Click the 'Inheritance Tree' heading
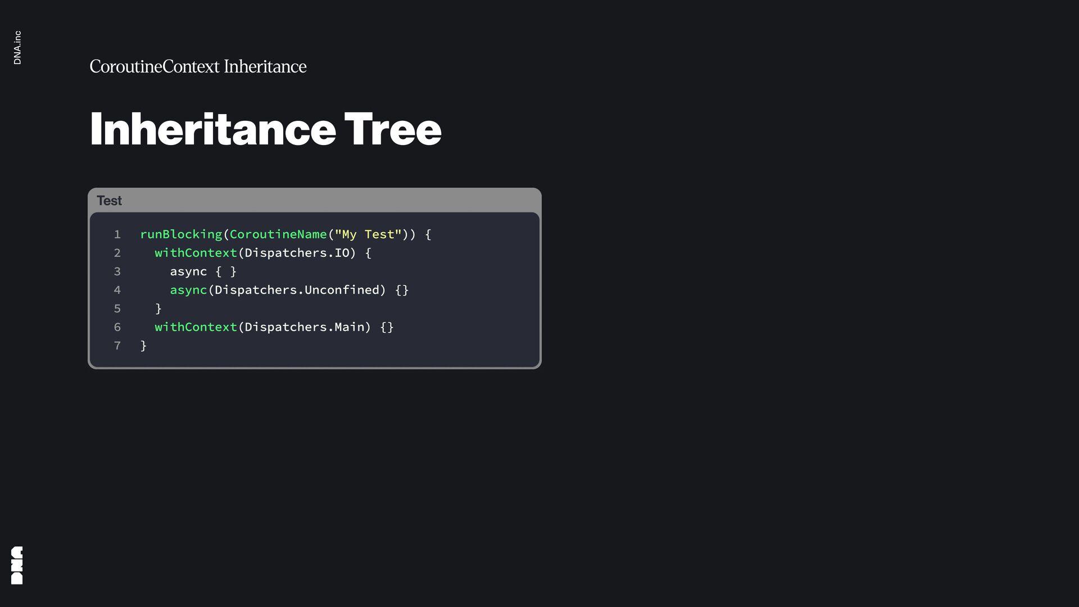 [x=265, y=129]
